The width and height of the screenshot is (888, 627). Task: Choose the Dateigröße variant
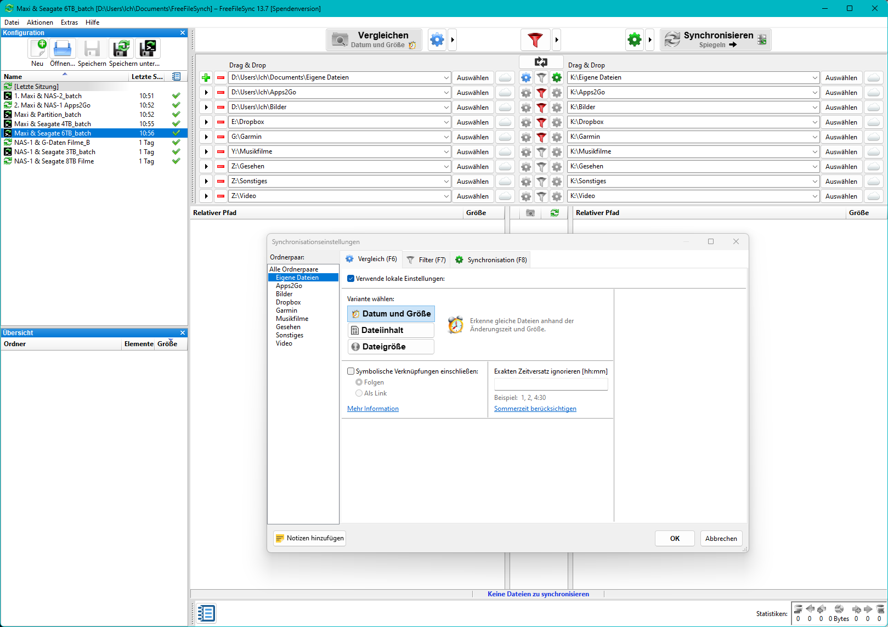click(391, 347)
